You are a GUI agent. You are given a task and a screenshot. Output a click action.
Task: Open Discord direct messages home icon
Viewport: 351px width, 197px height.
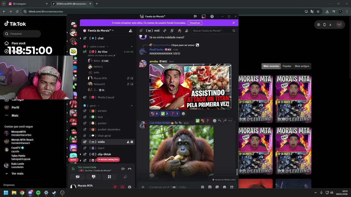pyautogui.click(x=73, y=24)
